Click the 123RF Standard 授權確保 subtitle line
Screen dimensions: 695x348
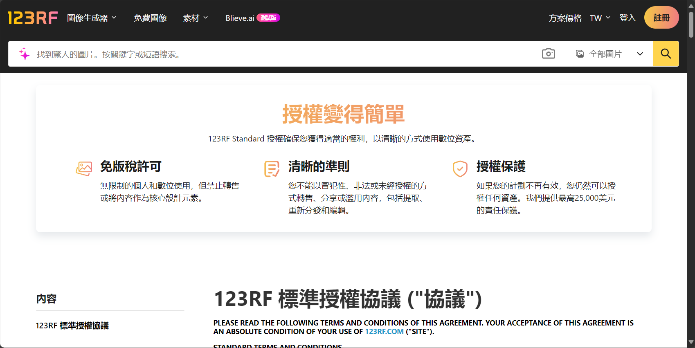pos(343,139)
